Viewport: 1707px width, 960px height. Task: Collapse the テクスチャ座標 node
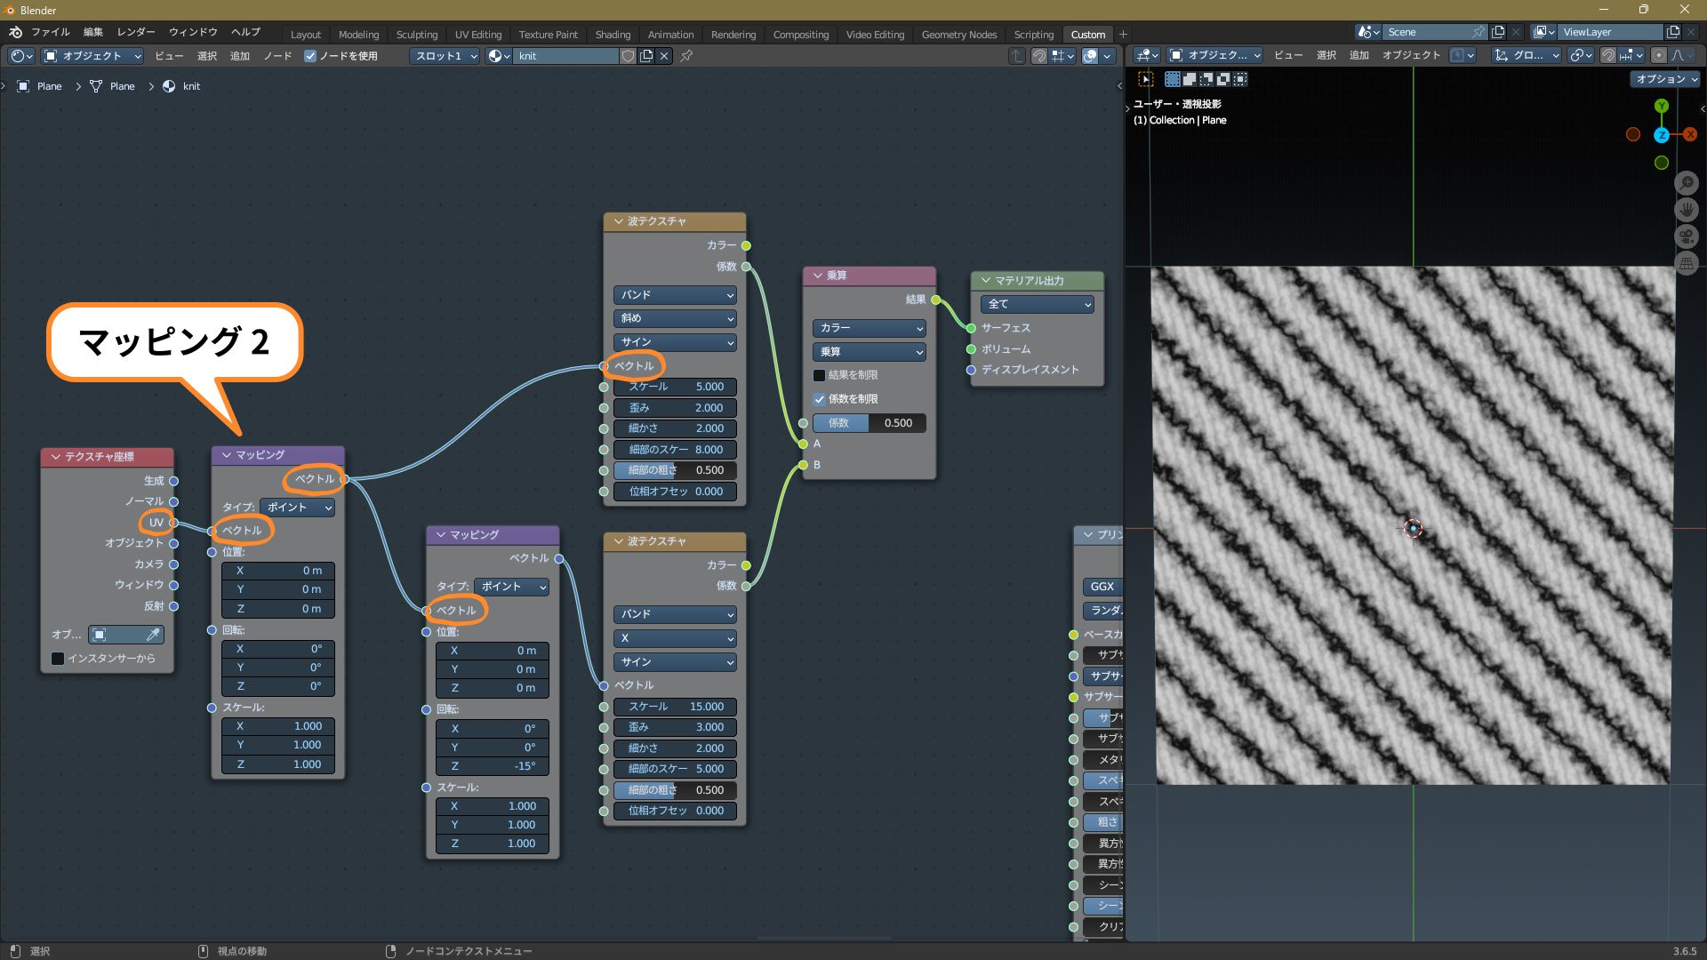[56, 457]
